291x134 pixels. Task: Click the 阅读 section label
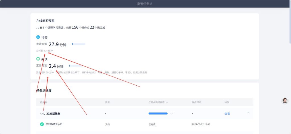click(x=44, y=59)
